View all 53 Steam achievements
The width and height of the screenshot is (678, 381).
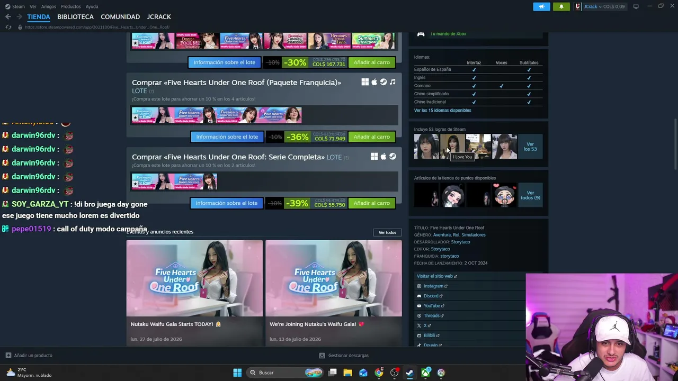click(530, 147)
